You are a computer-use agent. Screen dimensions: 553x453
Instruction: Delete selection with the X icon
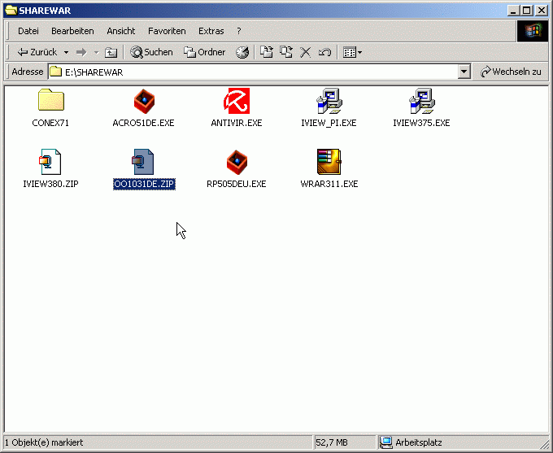306,53
